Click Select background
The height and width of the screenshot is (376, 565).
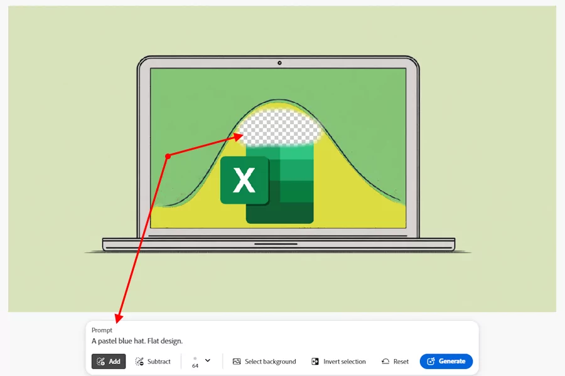tap(264, 362)
